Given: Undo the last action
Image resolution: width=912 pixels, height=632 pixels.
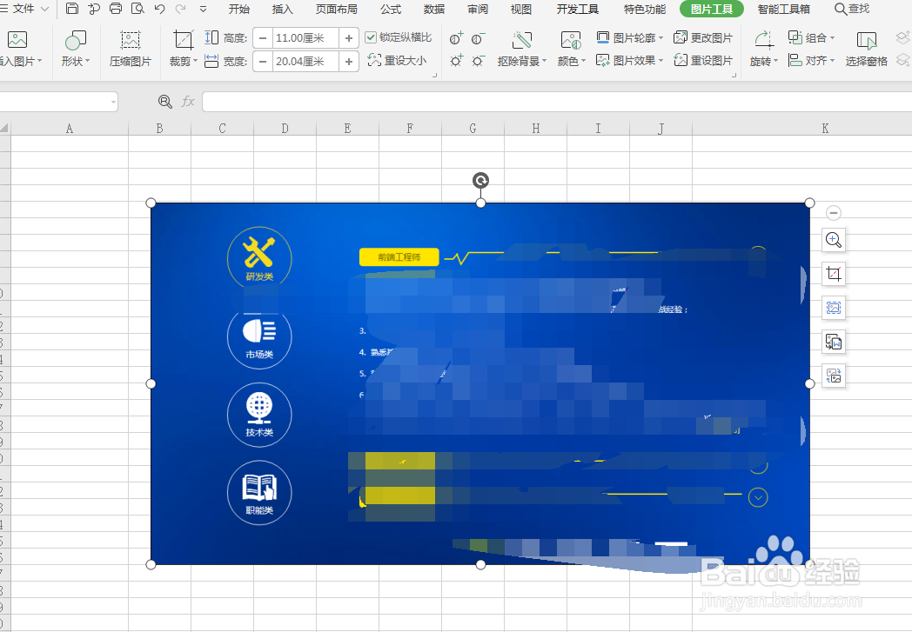Looking at the screenshot, I should 159,9.
